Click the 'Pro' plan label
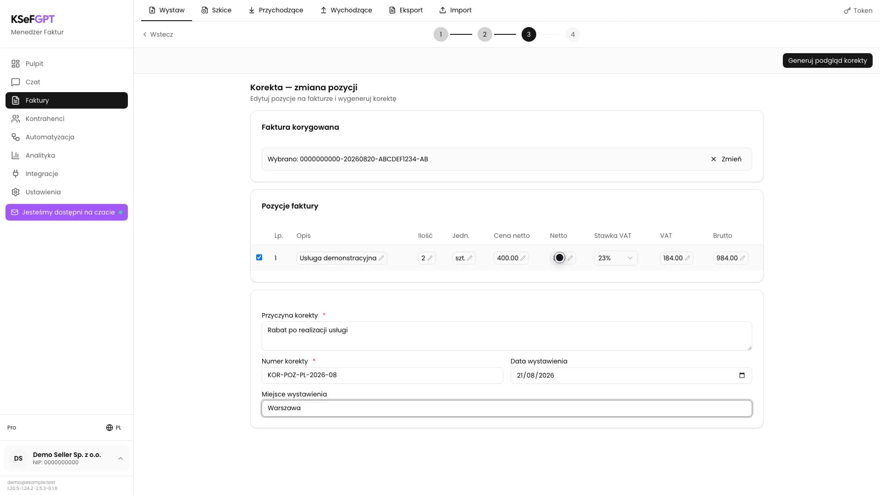 [11, 428]
